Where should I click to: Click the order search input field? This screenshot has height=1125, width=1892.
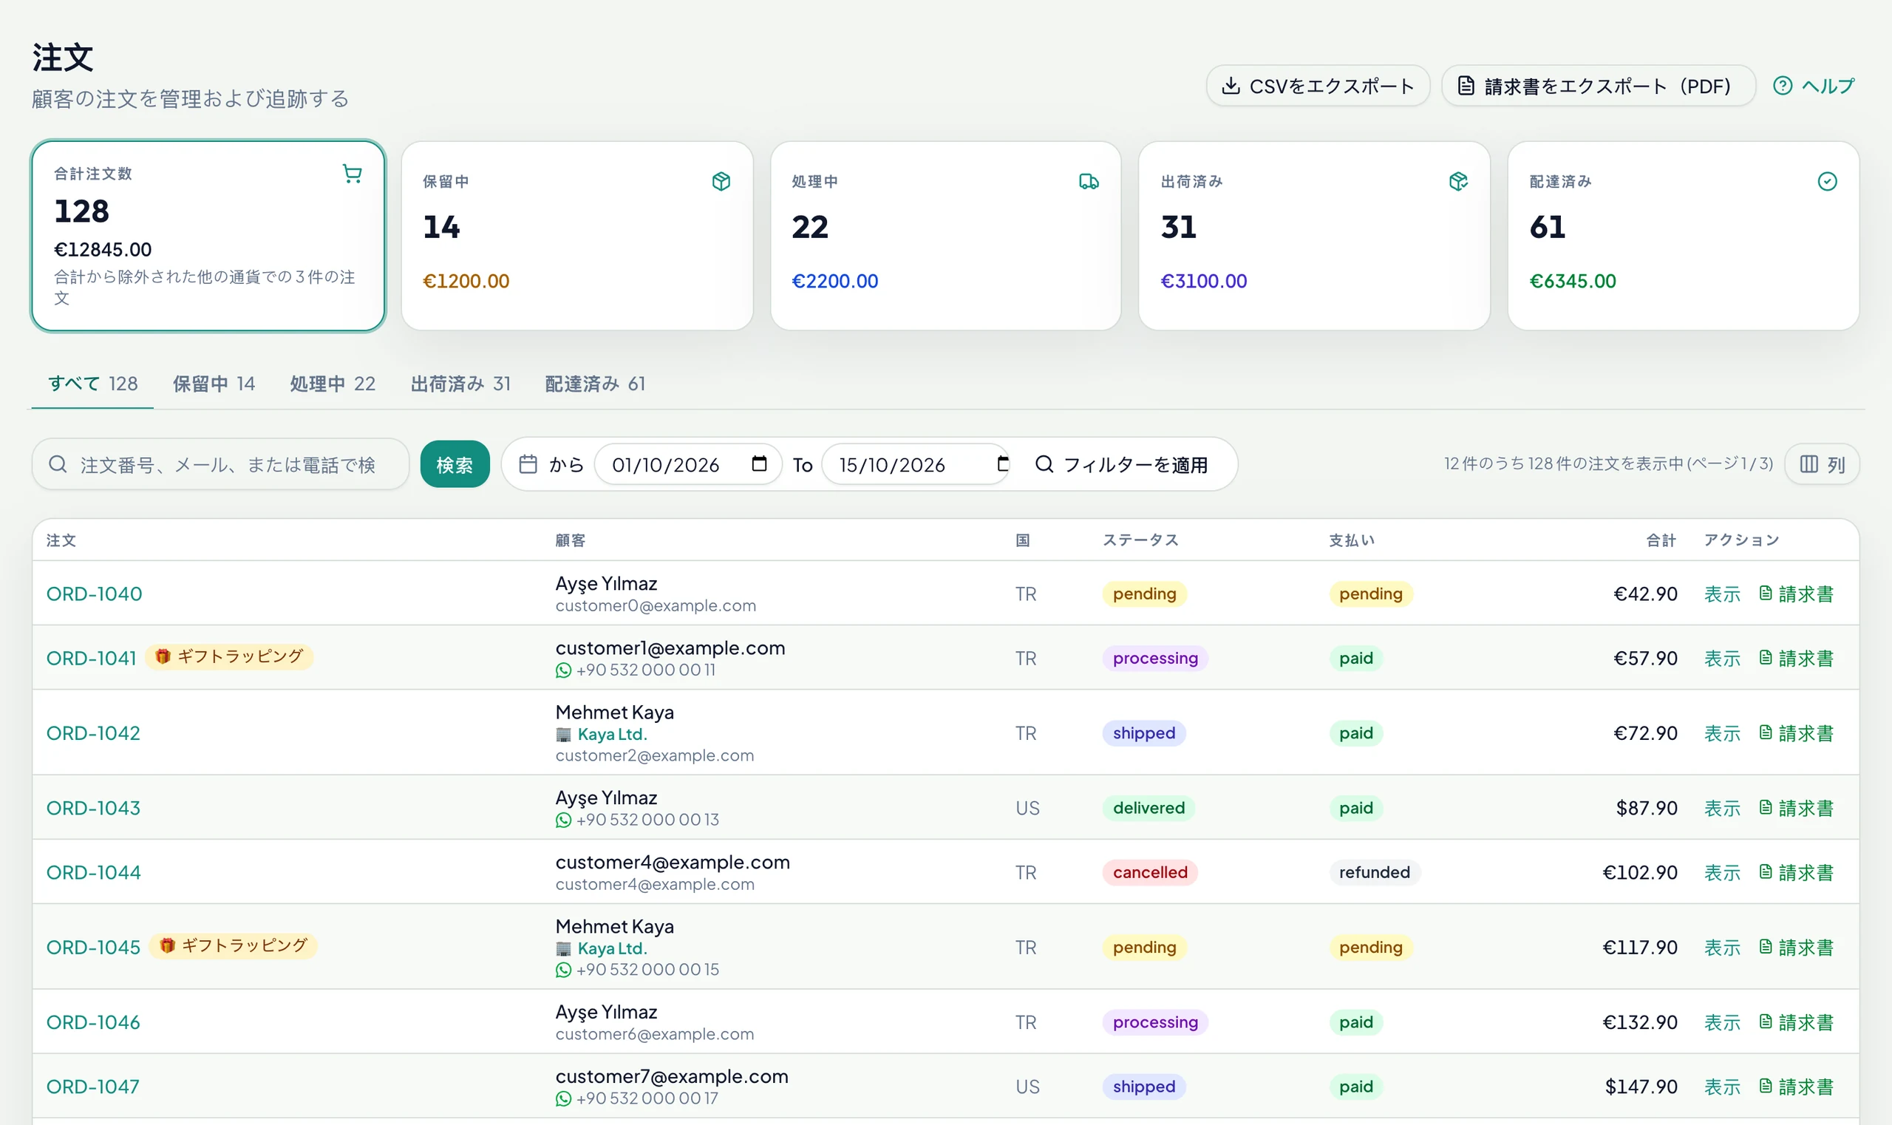[x=220, y=464]
